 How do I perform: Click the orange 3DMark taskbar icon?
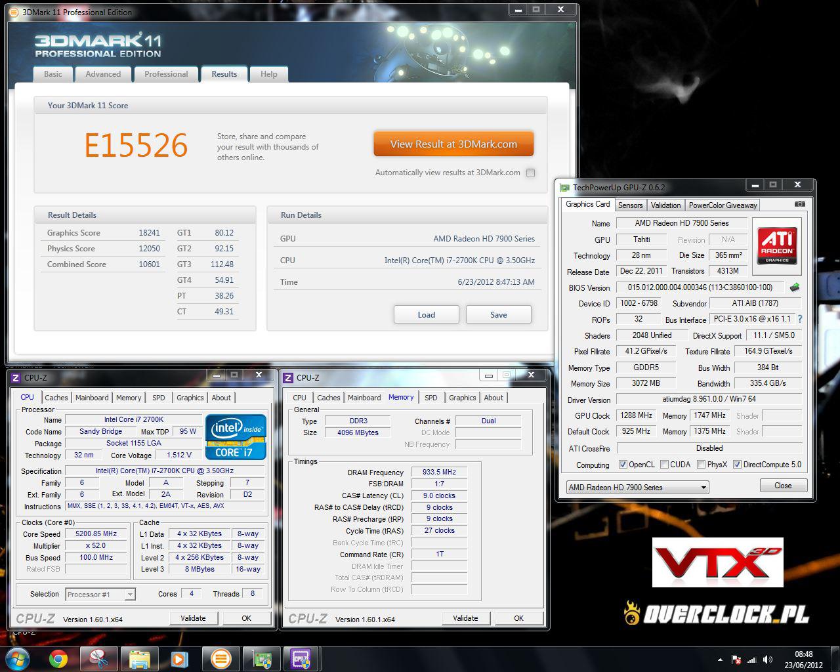pos(220,659)
